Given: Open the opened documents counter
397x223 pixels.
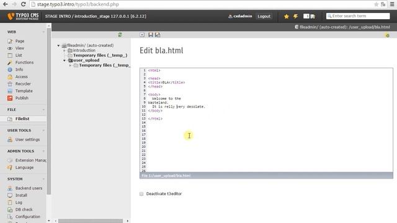Looking at the screenshot, I should point(306,16).
